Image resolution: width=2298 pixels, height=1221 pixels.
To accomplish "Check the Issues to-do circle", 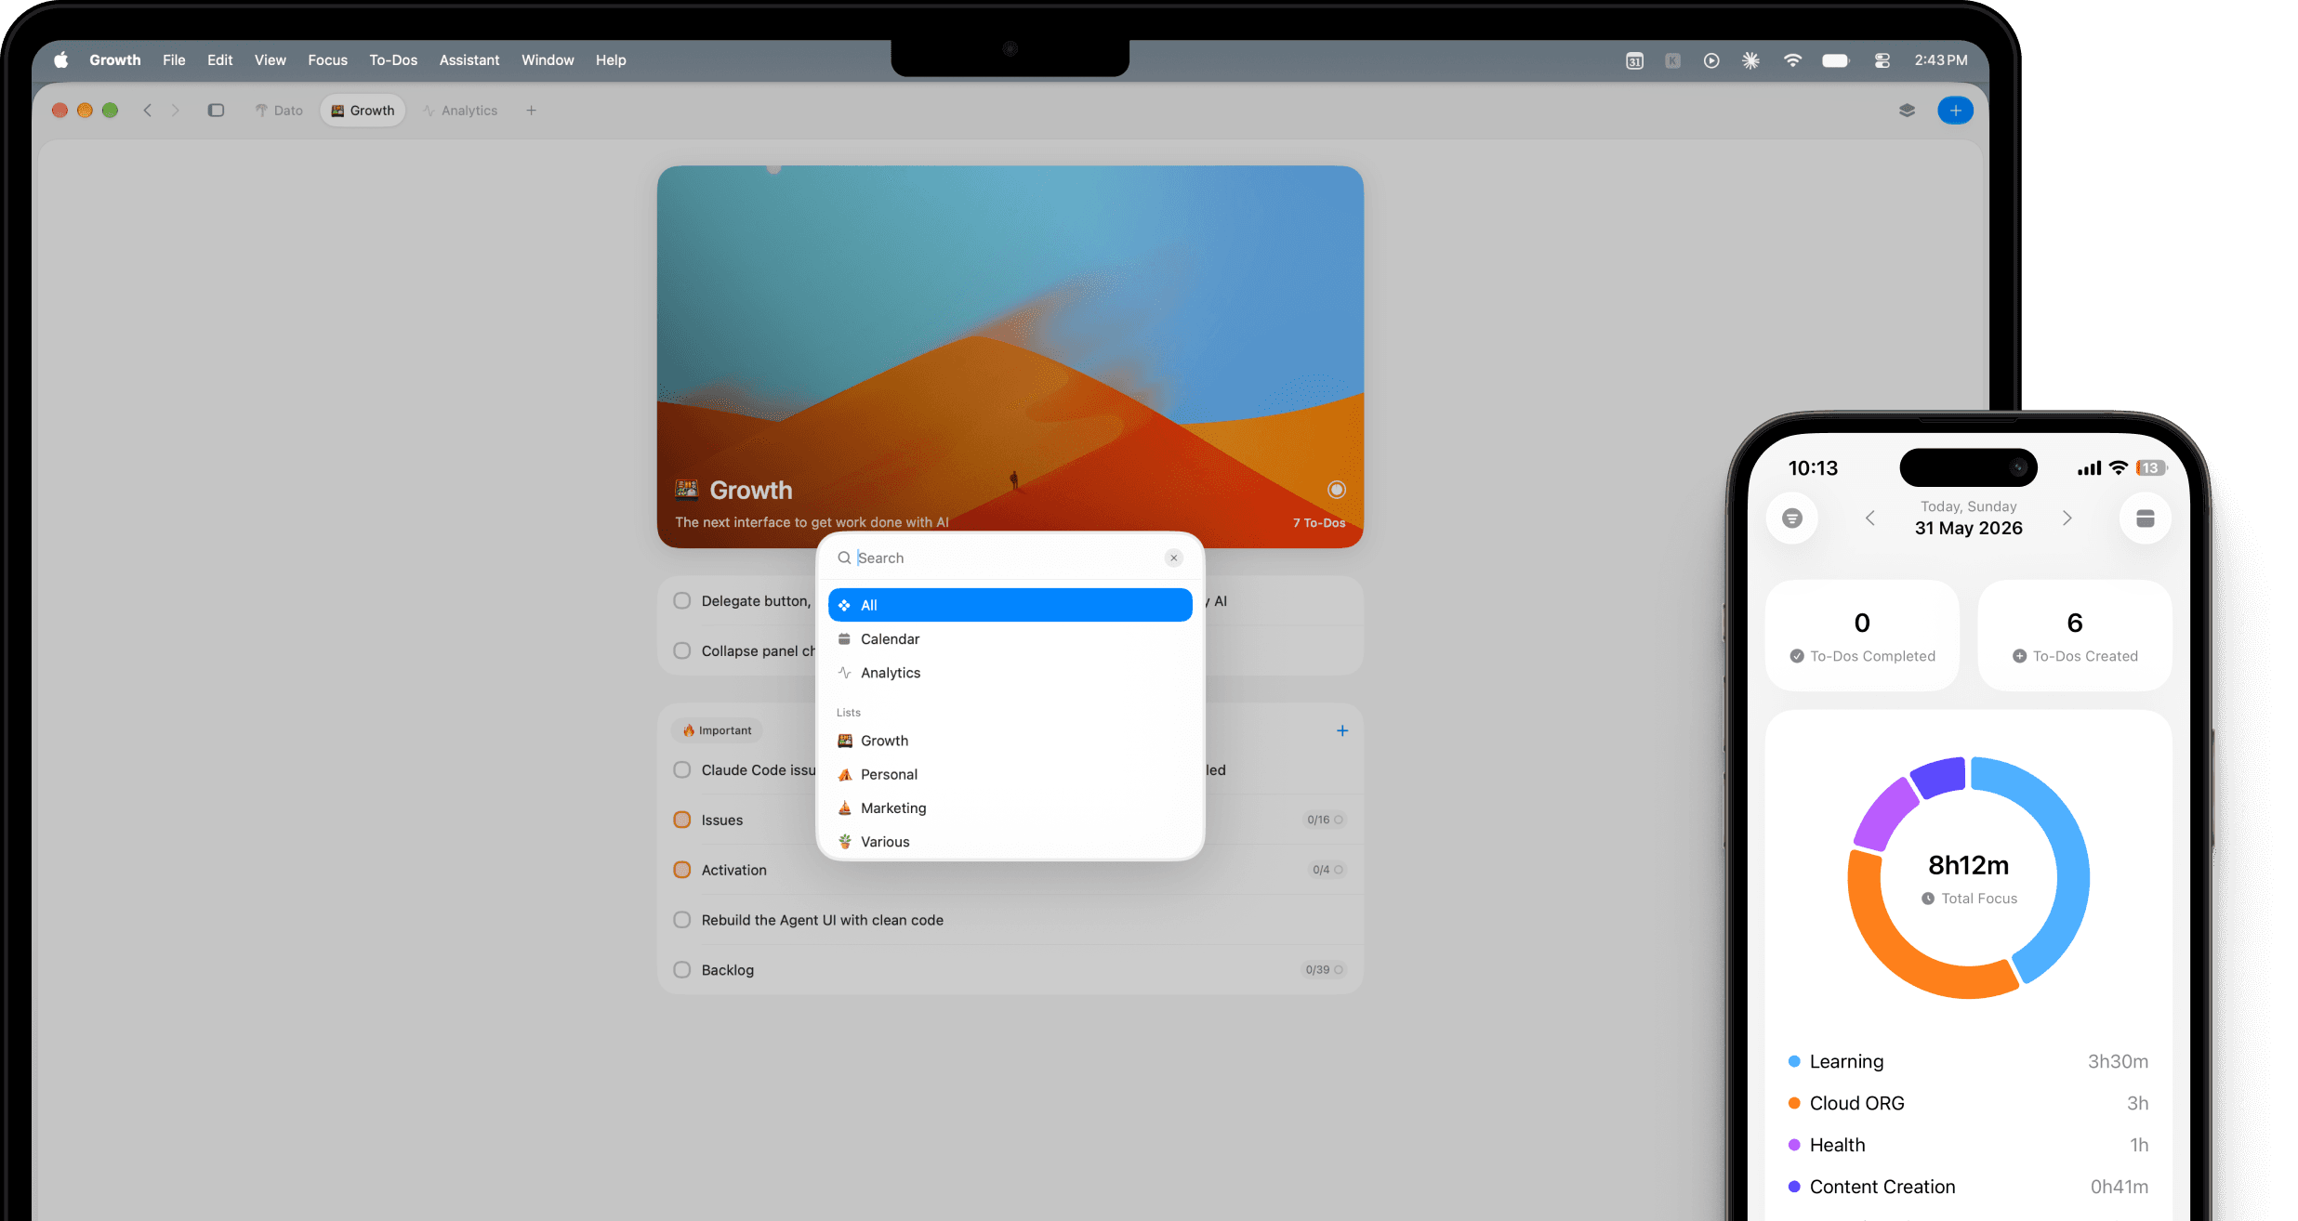I will pyautogui.click(x=682, y=820).
